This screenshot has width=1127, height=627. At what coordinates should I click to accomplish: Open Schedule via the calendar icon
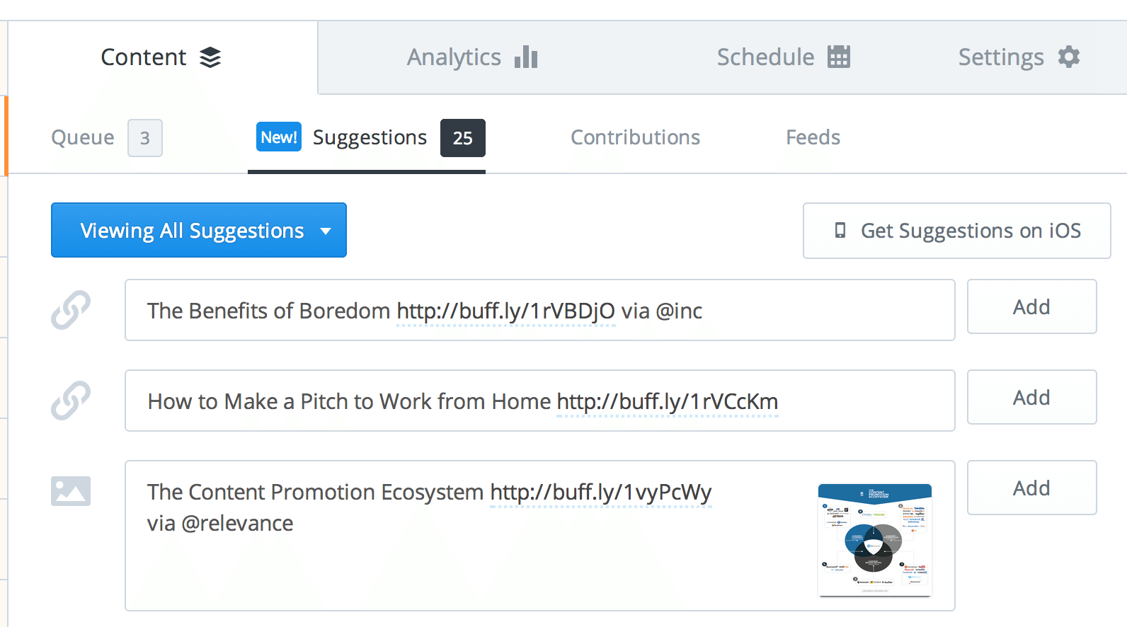point(838,57)
